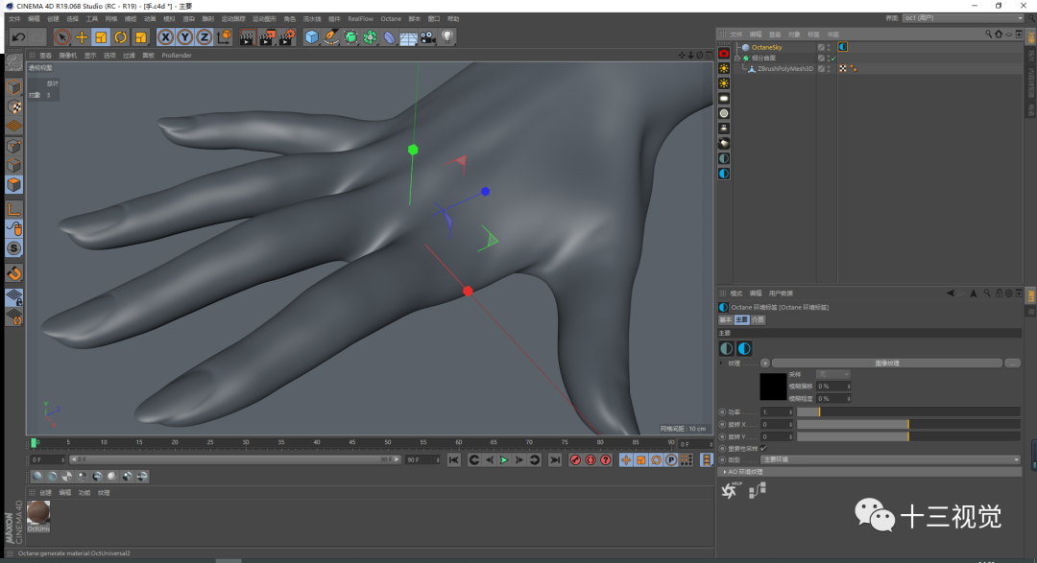Switch to the 介质 attribute tab
The image size is (1037, 563).
click(x=758, y=319)
